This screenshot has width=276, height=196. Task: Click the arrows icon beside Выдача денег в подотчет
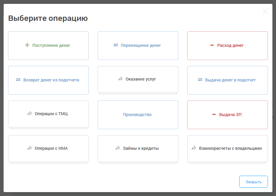point(200,80)
